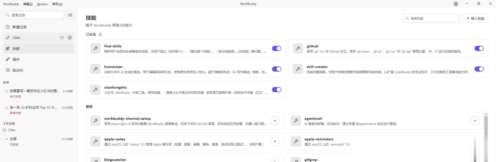Open the Claw folder icon
The height and width of the screenshot is (162, 496).
click(62, 38)
